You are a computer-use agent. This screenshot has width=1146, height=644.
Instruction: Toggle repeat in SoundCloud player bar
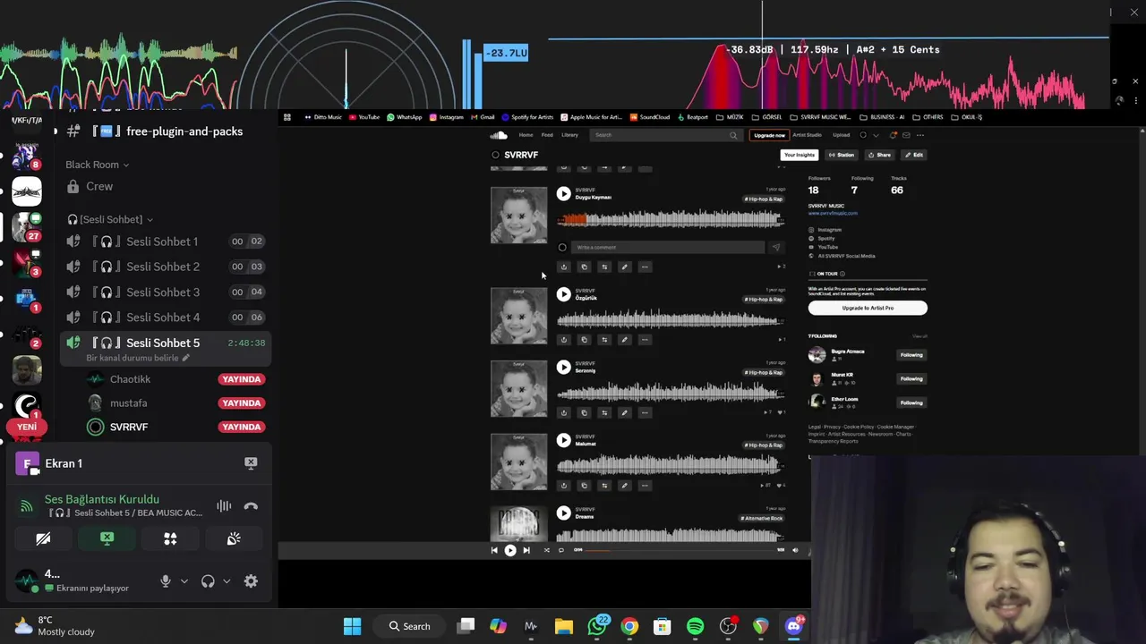coord(561,550)
